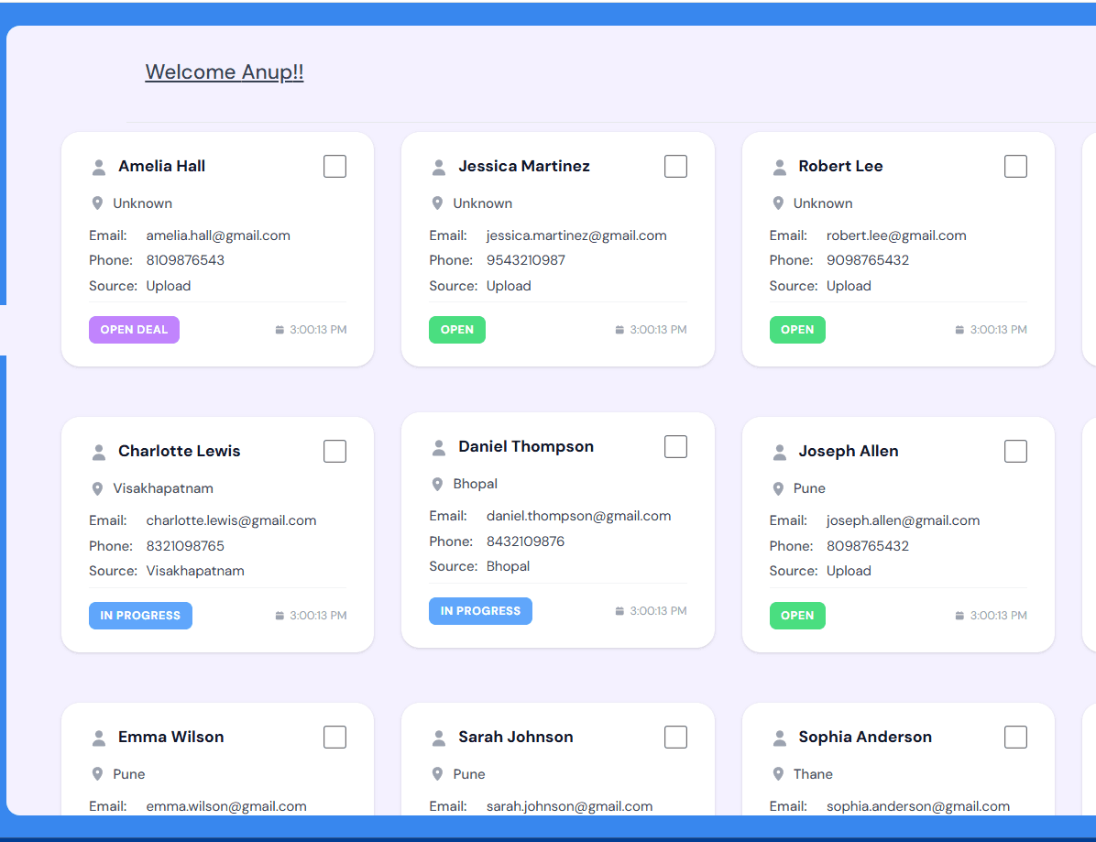Click Sophia Anderson's profile avatar icon
Viewport: 1096px width, 842px height.
coord(779,737)
